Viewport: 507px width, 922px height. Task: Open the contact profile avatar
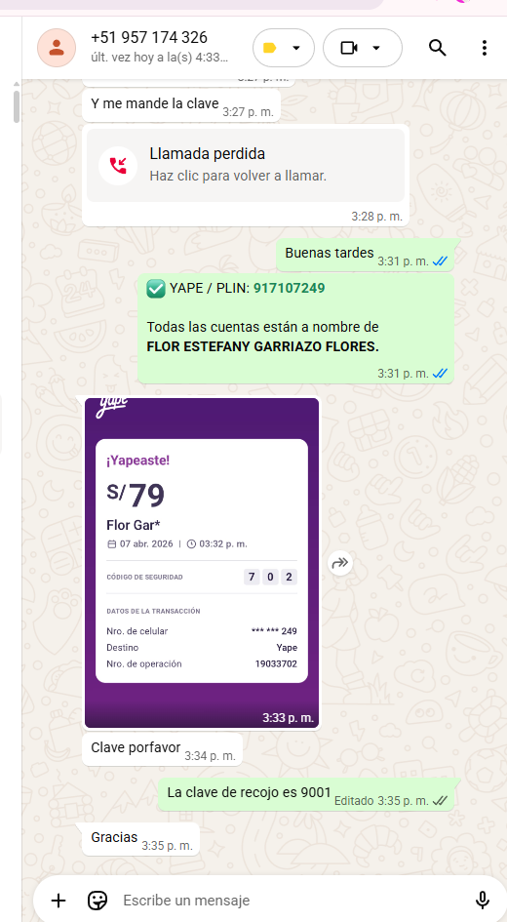(x=57, y=48)
